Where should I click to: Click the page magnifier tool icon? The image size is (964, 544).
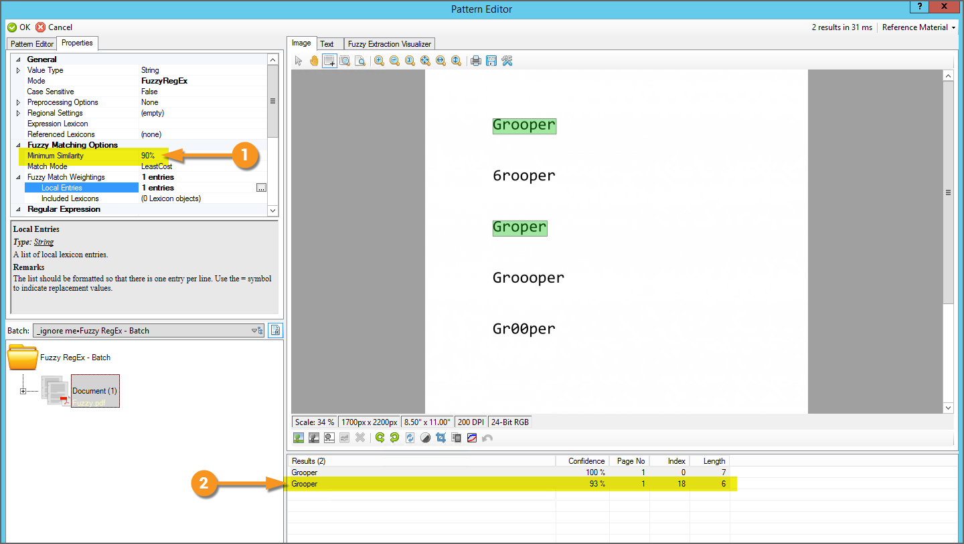coord(360,61)
